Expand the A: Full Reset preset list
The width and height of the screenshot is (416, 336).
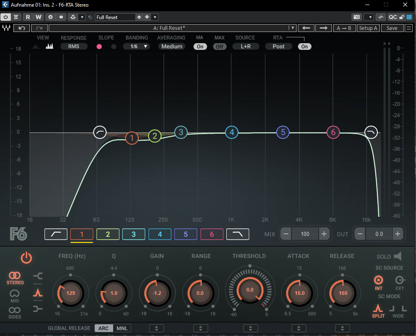point(293,28)
